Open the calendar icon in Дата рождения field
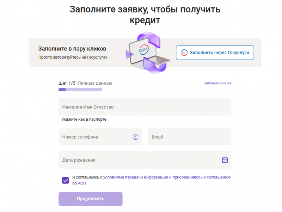The image size is (282, 212). [225, 160]
